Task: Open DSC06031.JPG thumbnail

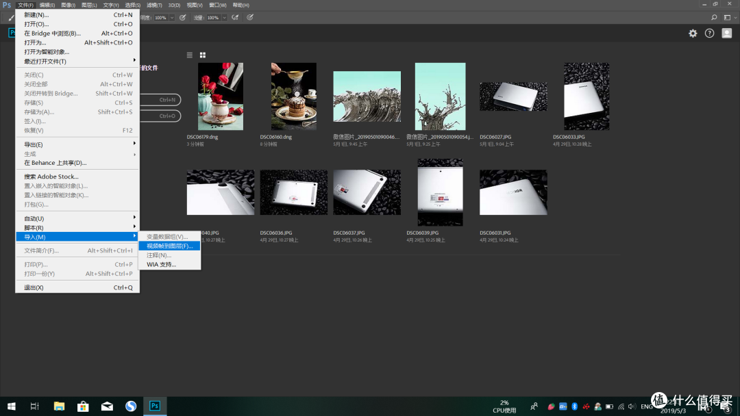Action: click(x=513, y=192)
